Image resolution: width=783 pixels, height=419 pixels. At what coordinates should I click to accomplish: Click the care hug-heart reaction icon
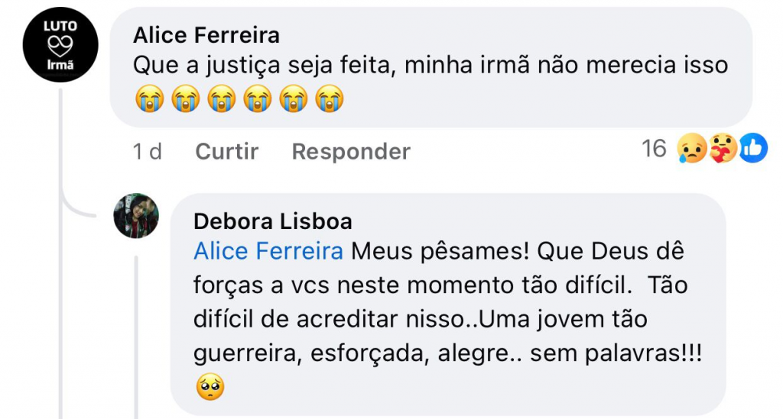point(722,149)
